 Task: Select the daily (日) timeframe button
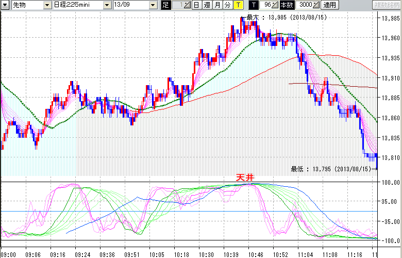196,5
